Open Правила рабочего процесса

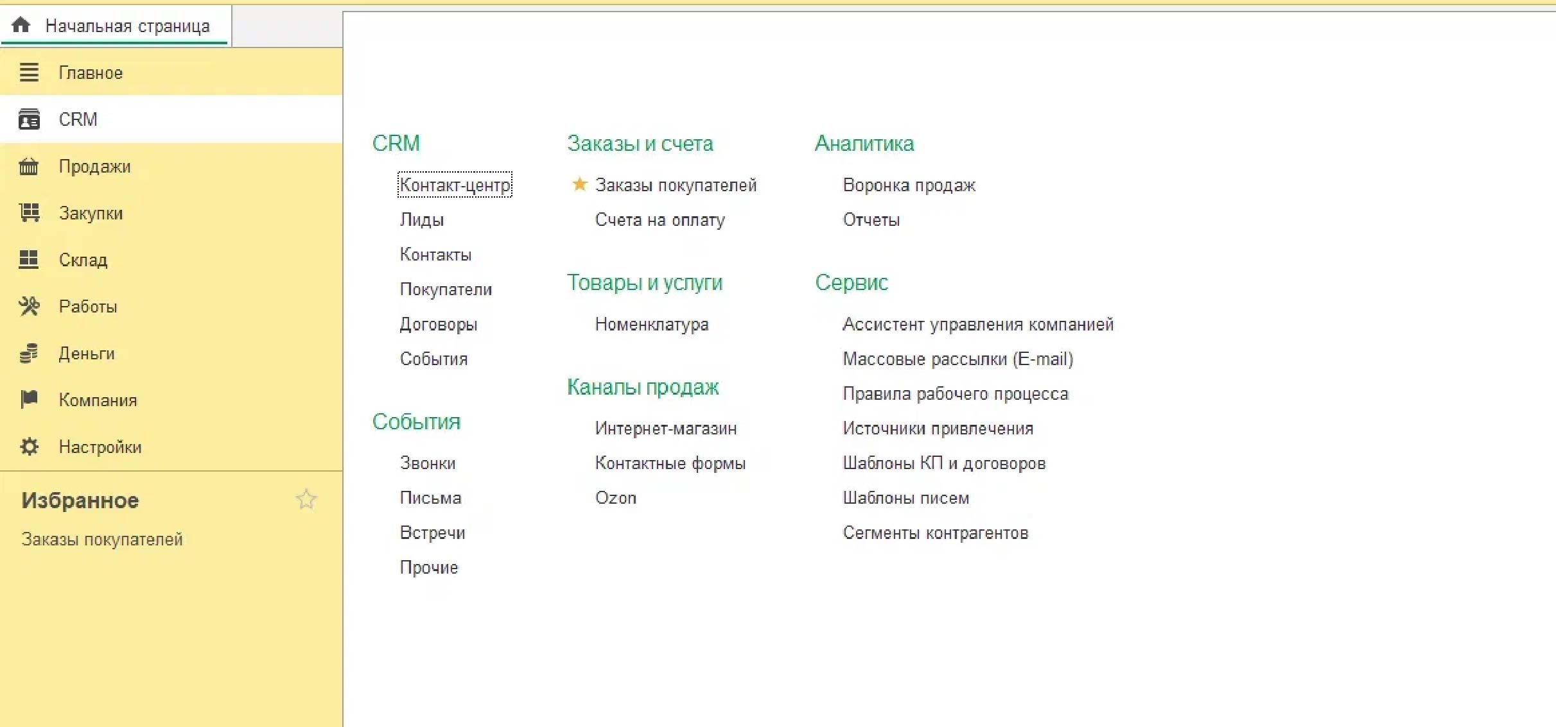[x=955, y=393]
